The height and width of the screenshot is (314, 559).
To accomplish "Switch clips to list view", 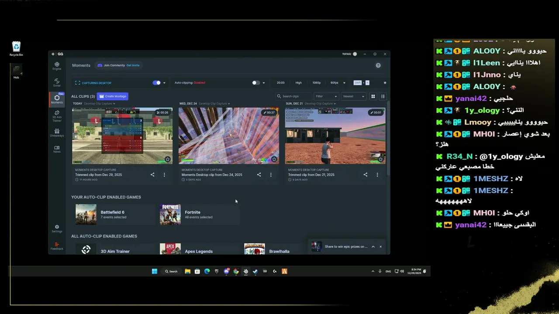I will pos(383,96).
